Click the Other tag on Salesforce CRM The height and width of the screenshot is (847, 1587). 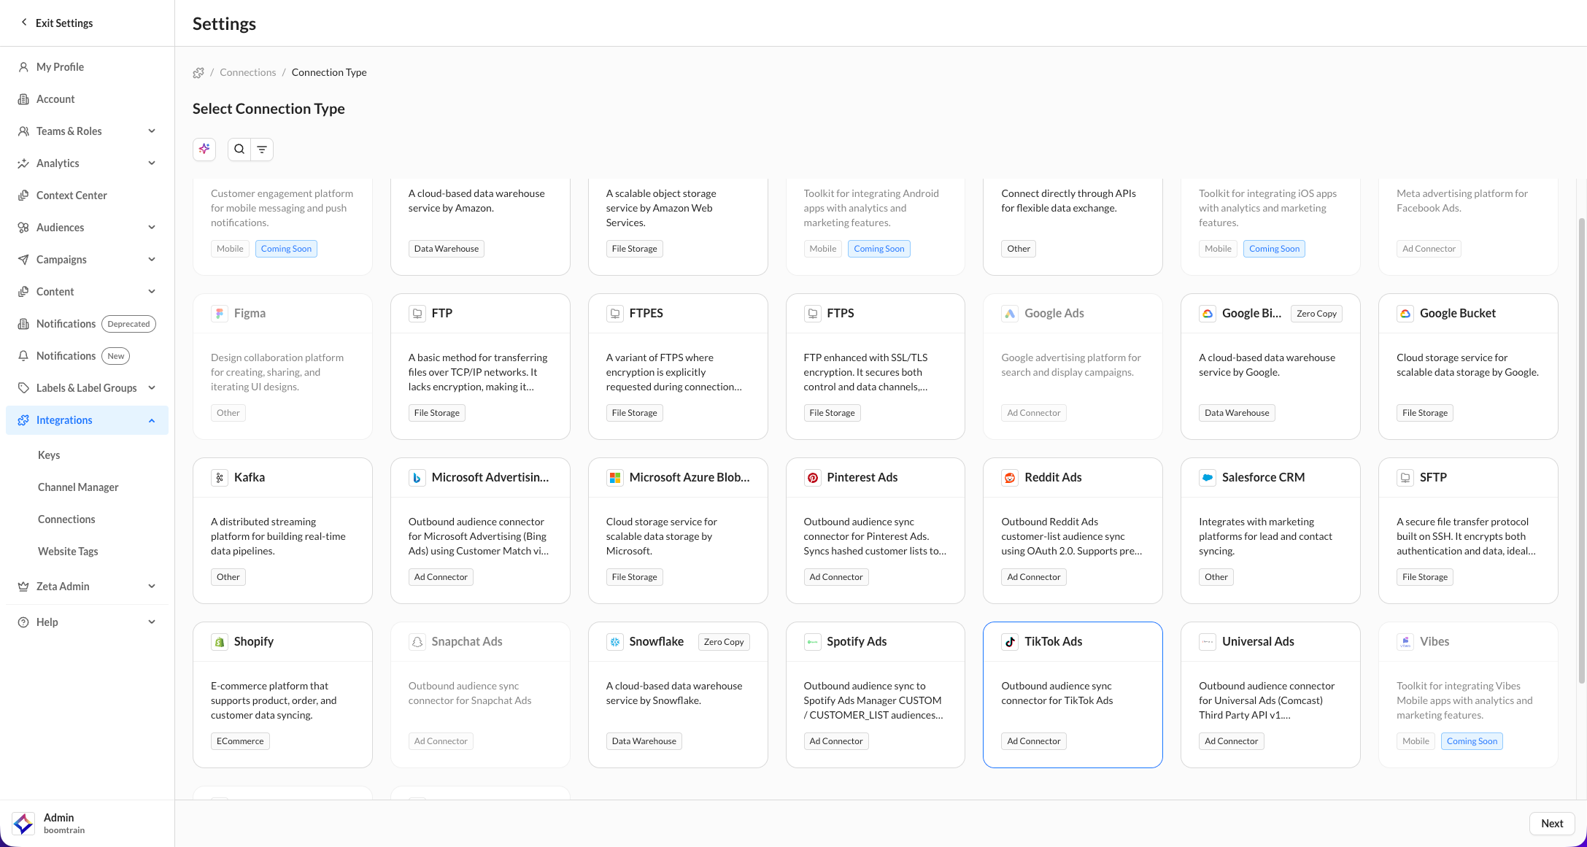[x=1216, y=577]
